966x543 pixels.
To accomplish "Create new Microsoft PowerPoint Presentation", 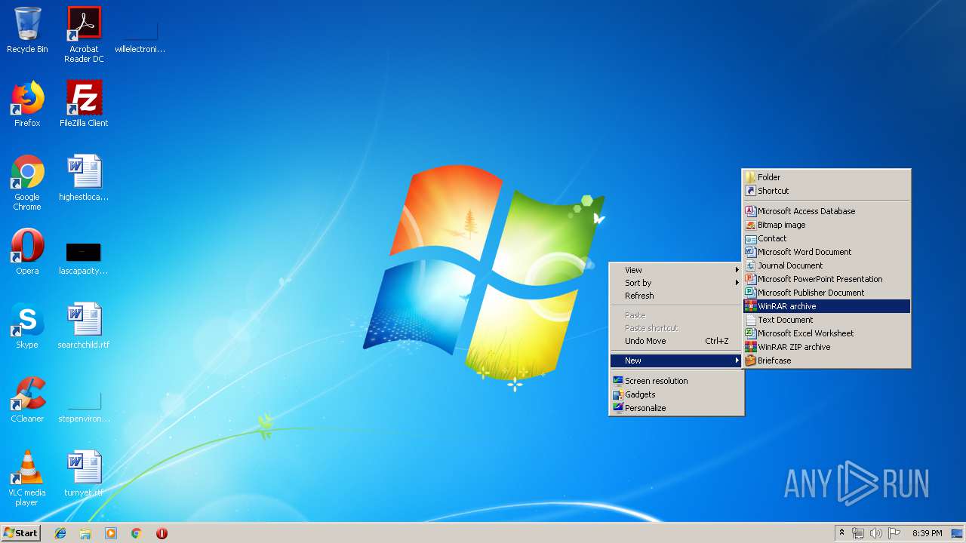I will pyautogui.click(x=826, y=279).
